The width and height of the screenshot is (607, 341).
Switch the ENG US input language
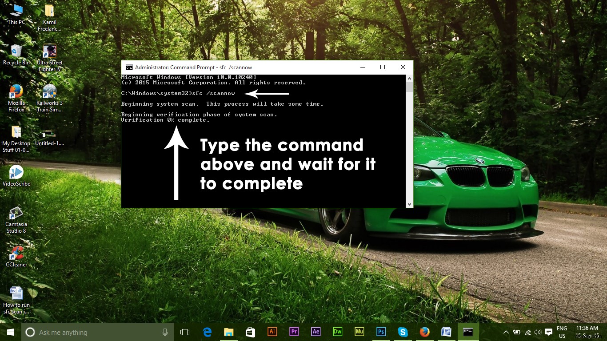click(x=562, y=332)
